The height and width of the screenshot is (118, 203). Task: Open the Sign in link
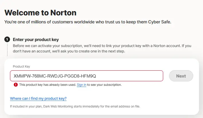click(81, 85)
